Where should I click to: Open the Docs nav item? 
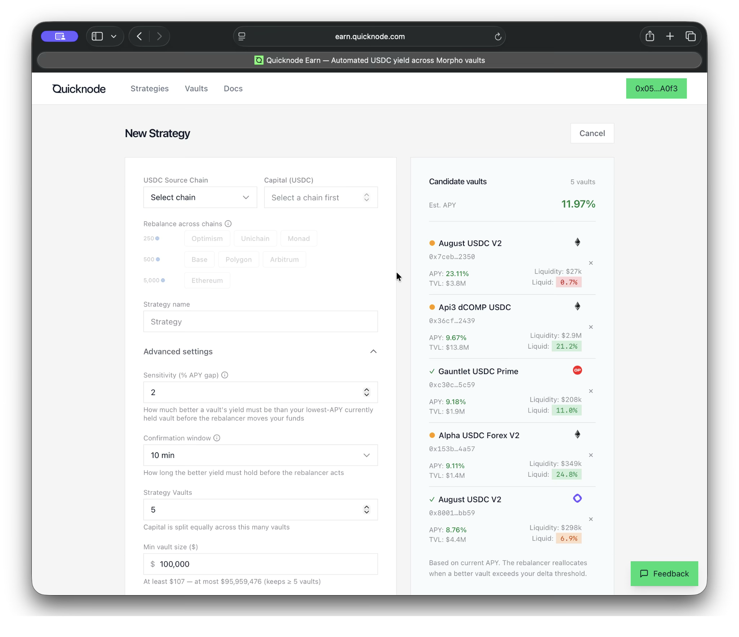click(233, 88)
